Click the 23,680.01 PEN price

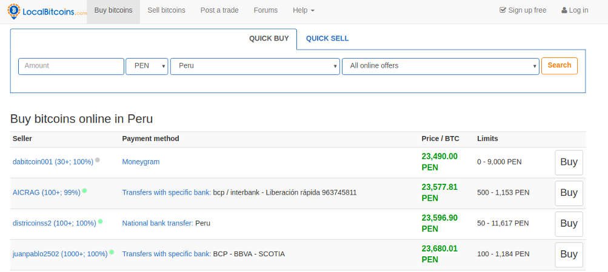point(439,254)
